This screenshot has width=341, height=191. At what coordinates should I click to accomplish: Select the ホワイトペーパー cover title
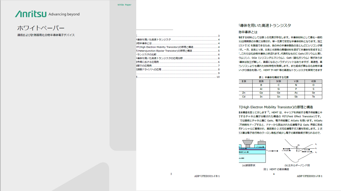click(41, 28)
